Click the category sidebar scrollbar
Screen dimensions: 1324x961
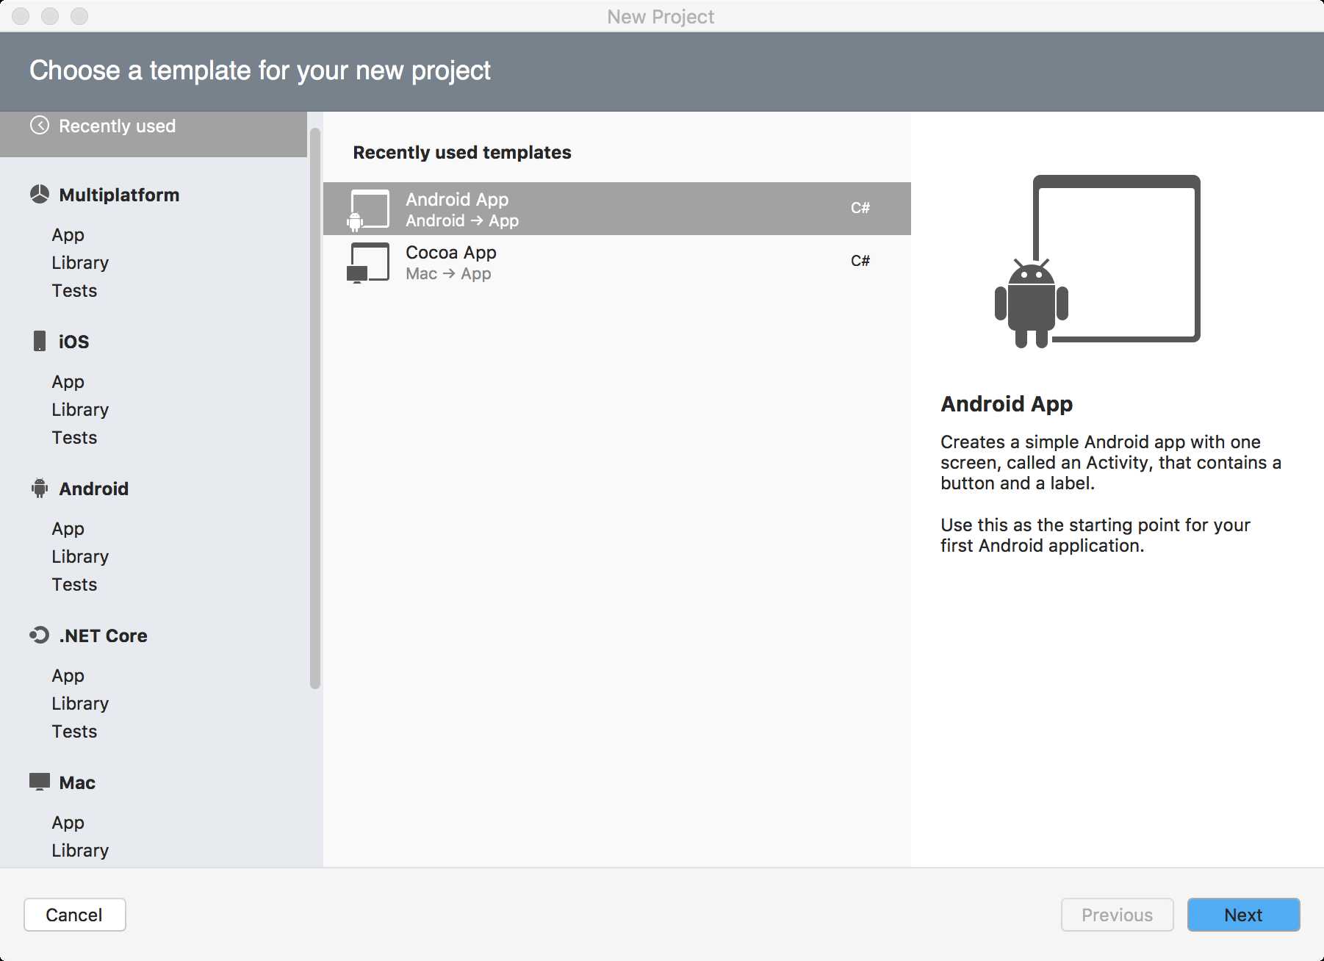tap(315, 408)
